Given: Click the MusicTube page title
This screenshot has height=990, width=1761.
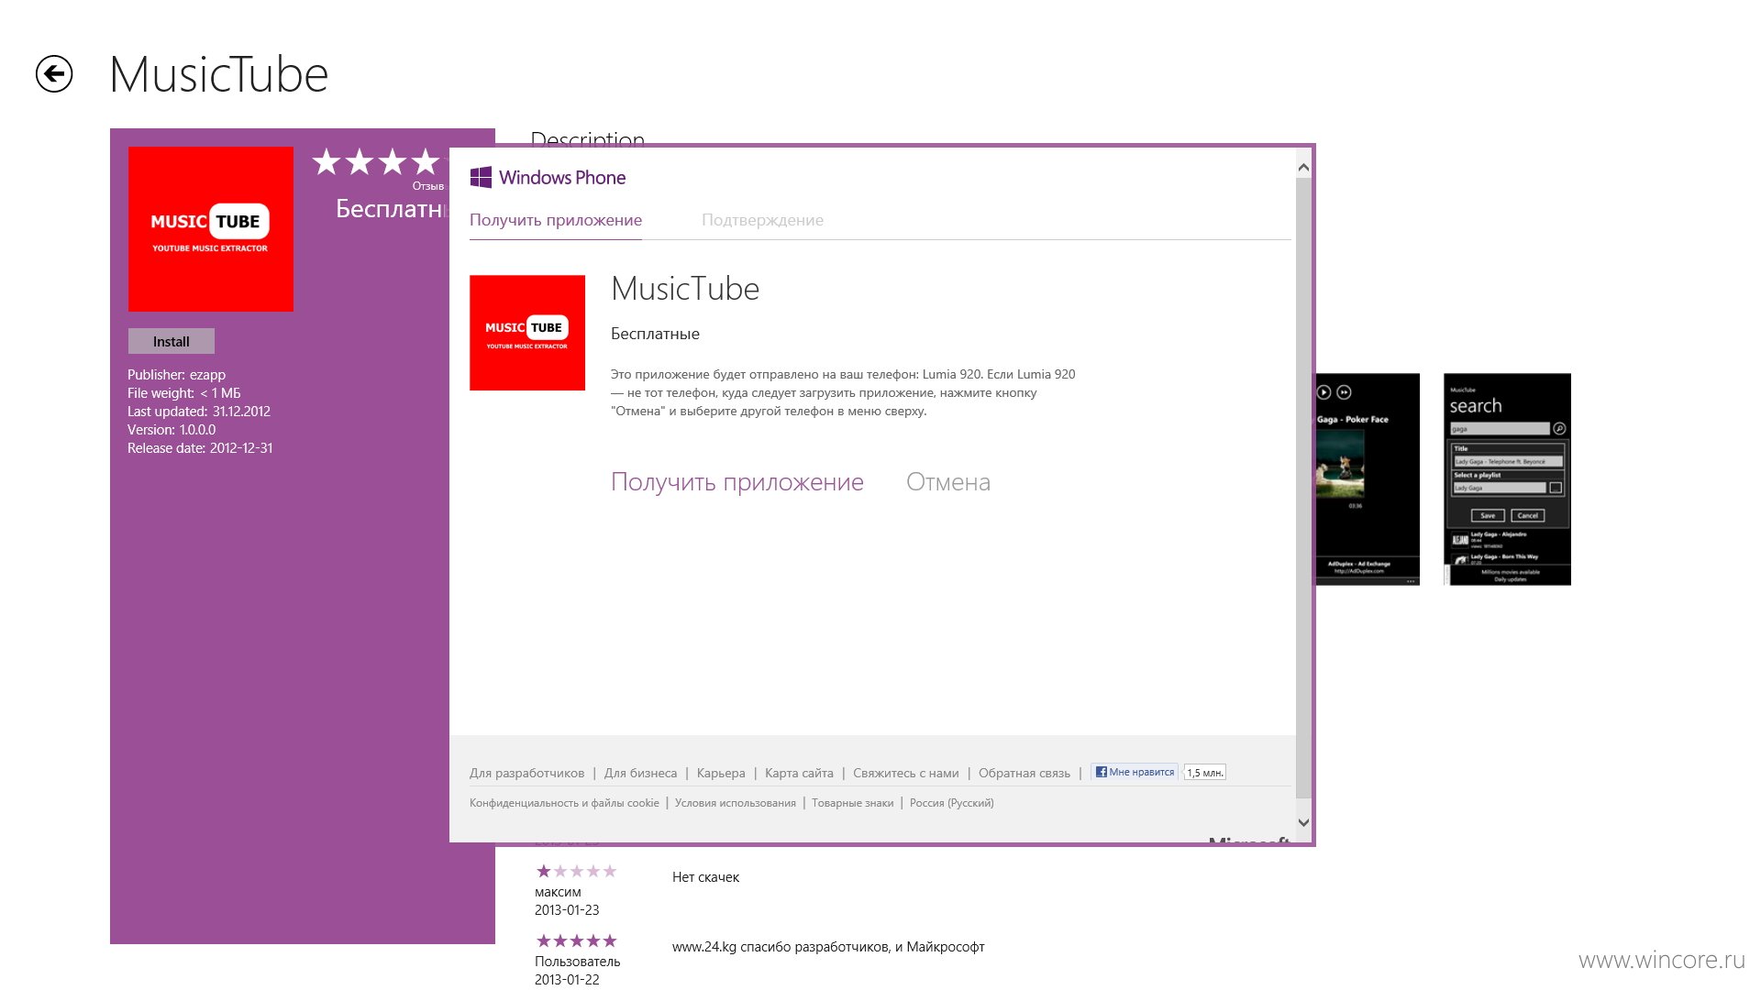Looking at the screenshot, I should pyautogui.click(x=218, y=75).
